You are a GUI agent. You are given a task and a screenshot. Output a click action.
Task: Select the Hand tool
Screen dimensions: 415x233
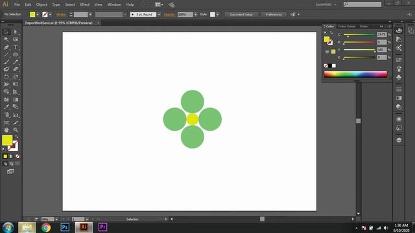pyautogui.click(x=6, y=130)
